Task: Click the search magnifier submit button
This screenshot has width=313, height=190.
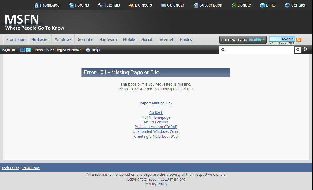Action: click(x=298, y=50)
